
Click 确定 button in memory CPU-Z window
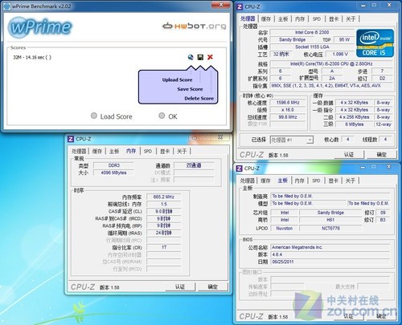point(213,286)
